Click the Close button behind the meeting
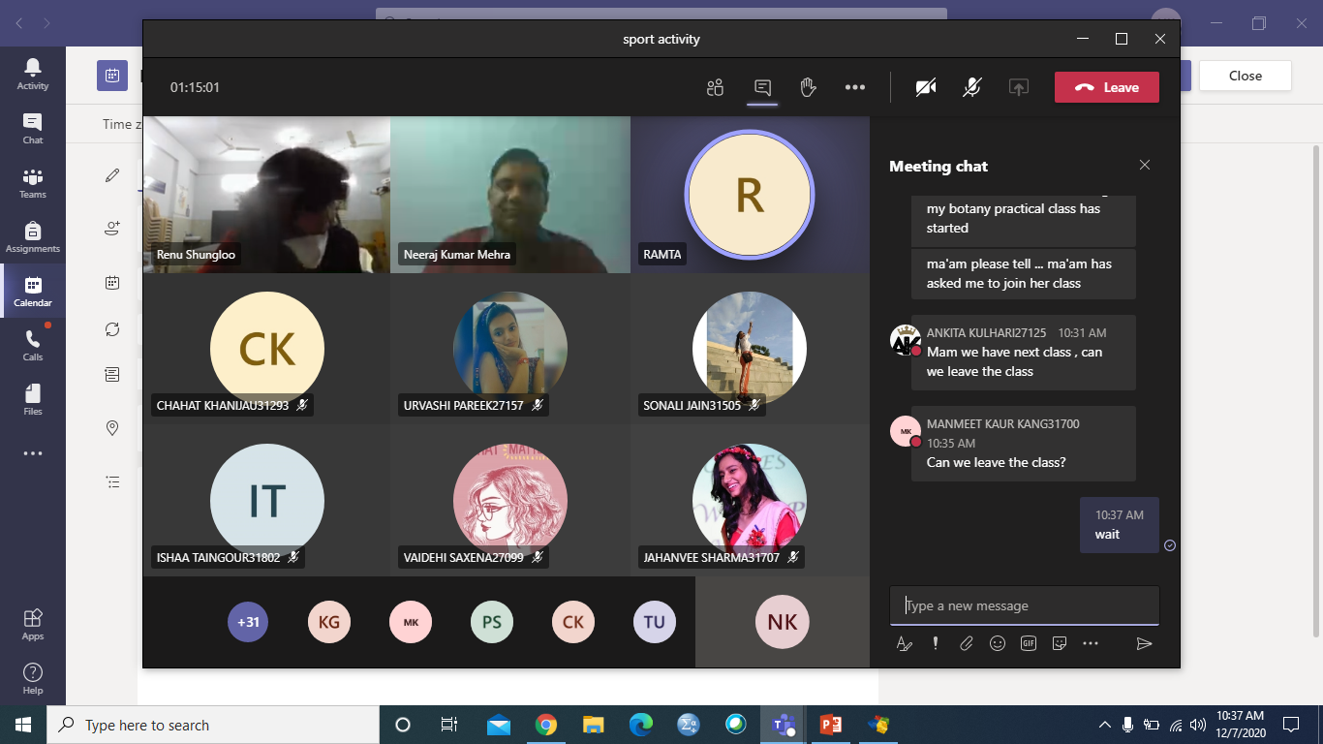Image resolution: width=1323 pixels, height=744 pixels. (x=1245, y=76)
